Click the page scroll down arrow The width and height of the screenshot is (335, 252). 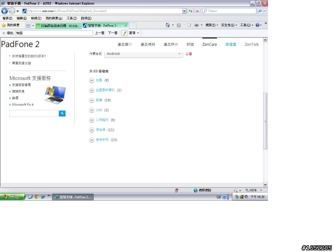(x=265, y=185)
